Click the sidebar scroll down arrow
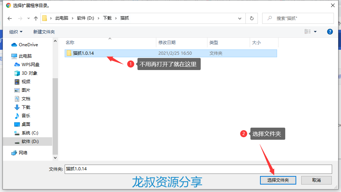Image resolution: width=341 pixels, height=192 pixels. [x=55, y=158]
